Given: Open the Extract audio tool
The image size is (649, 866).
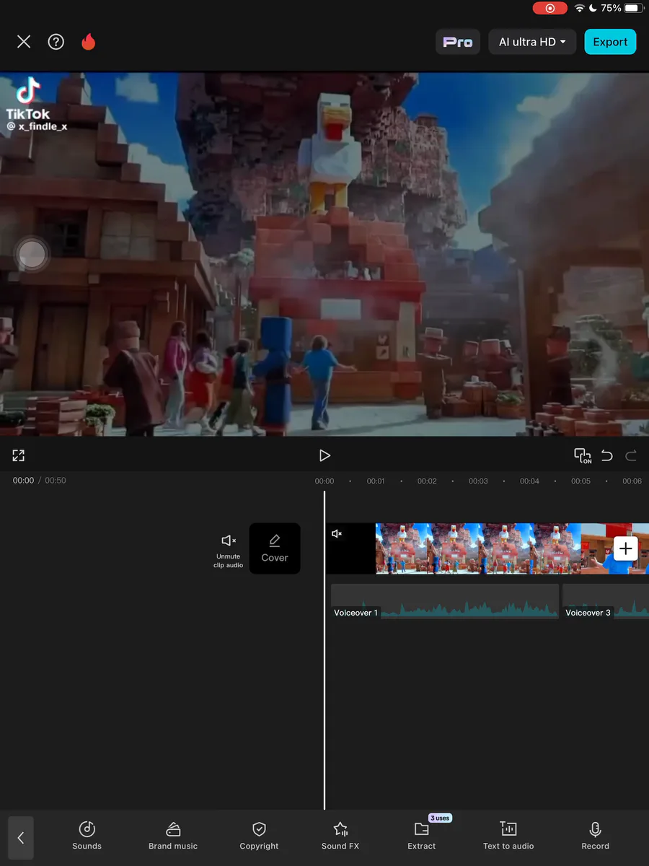Looking at the screenshot, I should [422, 836].
